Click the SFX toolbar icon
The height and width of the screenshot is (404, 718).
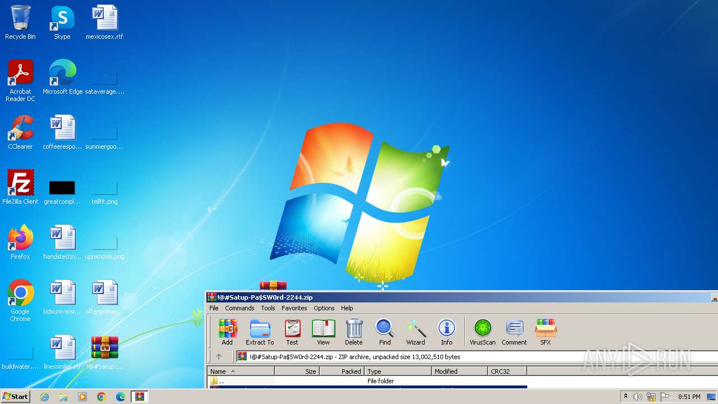tap(545, 332)
